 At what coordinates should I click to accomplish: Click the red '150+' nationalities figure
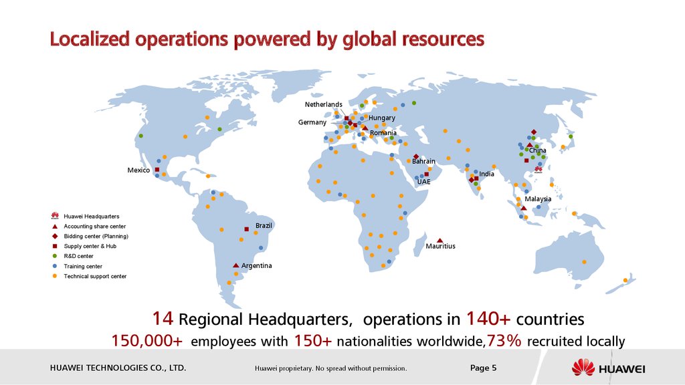pyautogui.click(x=313, y=340)
